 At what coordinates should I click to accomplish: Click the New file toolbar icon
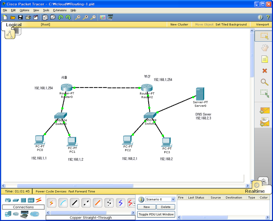(5, 17)
